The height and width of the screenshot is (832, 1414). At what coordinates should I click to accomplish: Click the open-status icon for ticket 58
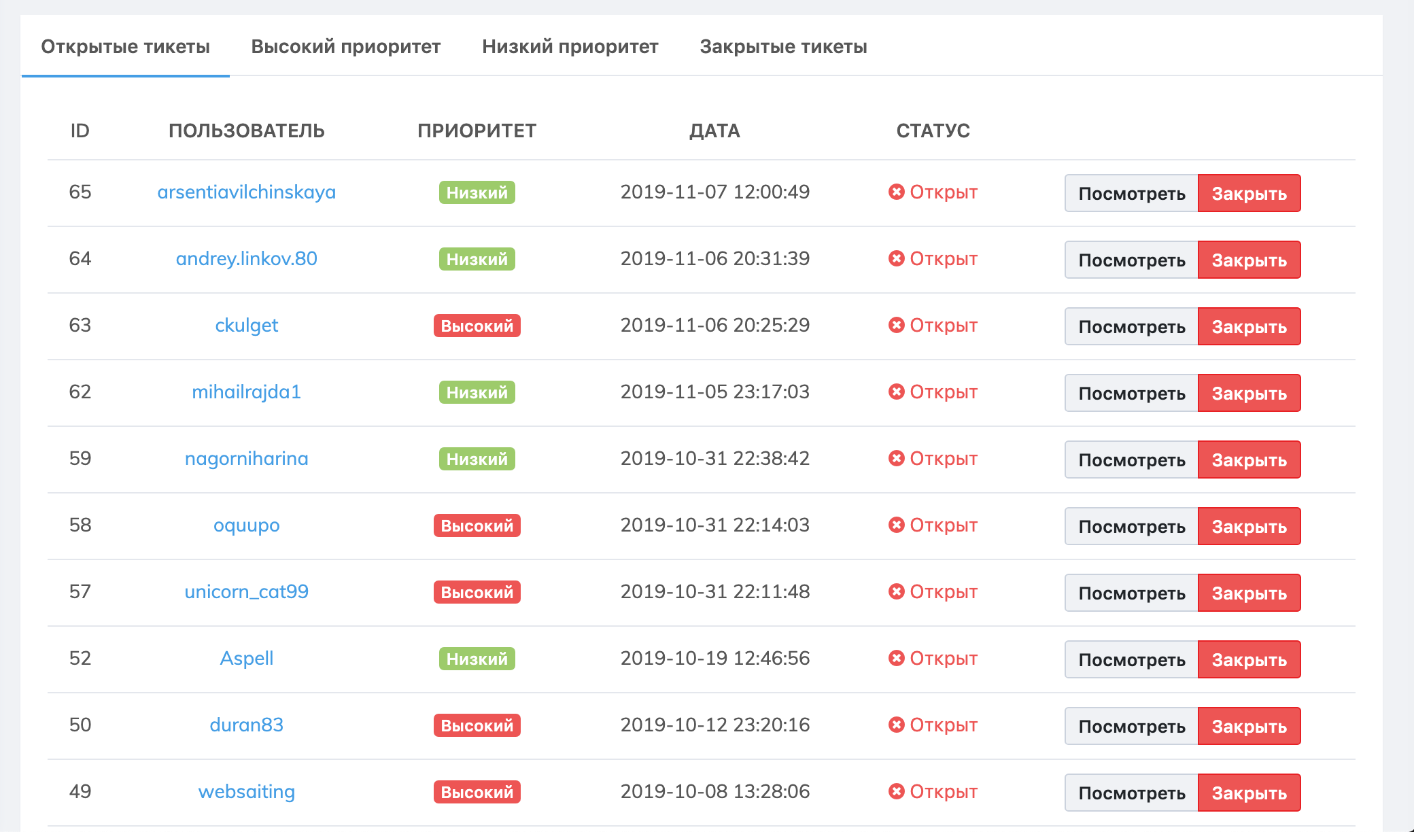(x=896, y=525)
